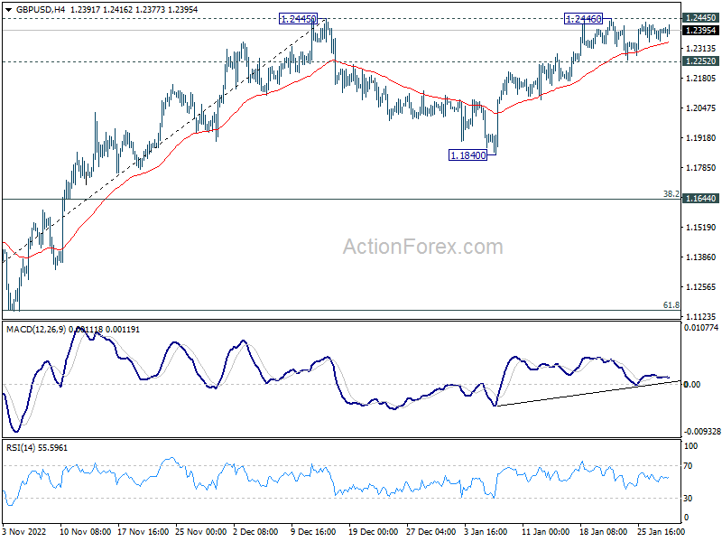Image resolution: width=722 pixels, height=542 pixels.
Task: Click the 1.24460 peak price label
Action: click(x=583, y=19)
